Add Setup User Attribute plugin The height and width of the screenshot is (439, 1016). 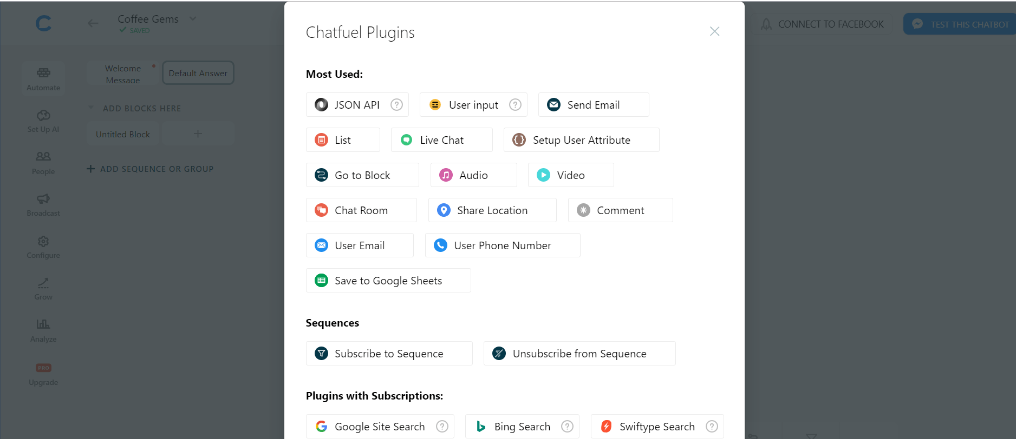coord(581,140)
